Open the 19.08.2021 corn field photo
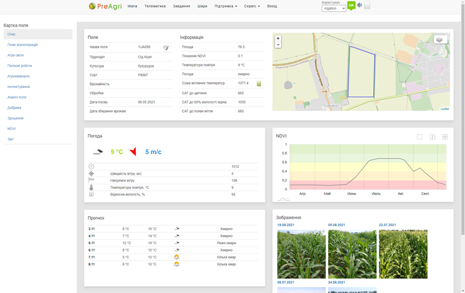The width and height of the screenshot is (465, 293). click(x=301, y=254)
